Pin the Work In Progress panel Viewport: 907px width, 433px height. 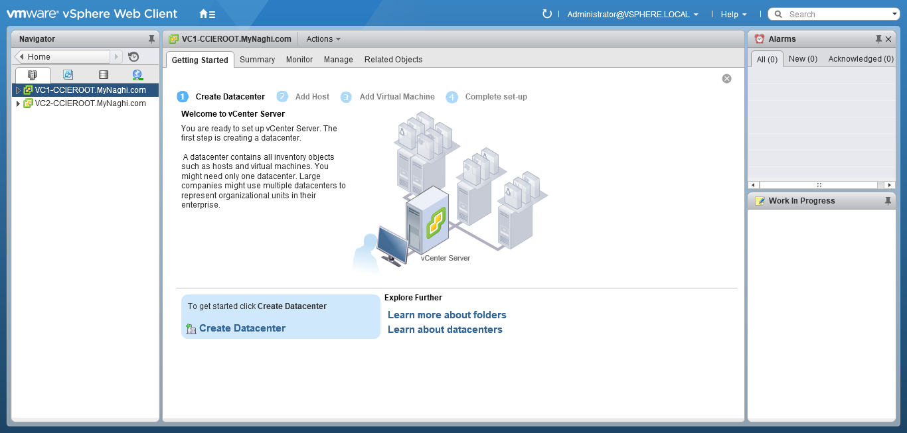point(888,201)
